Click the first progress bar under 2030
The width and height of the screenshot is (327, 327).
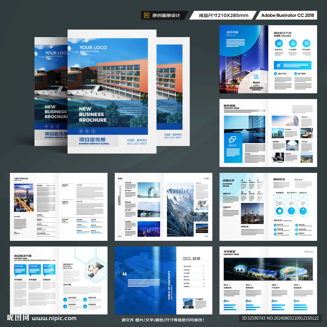(x=303, y=305)
